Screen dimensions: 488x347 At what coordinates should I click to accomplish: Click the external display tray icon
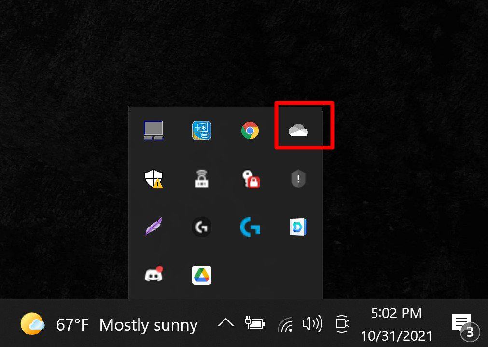[153, 131]
